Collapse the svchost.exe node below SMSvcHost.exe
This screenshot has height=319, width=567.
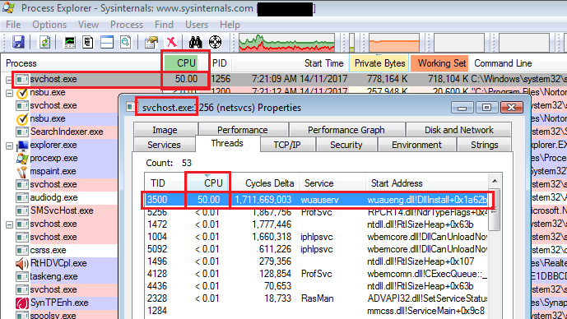pos(9,225)
